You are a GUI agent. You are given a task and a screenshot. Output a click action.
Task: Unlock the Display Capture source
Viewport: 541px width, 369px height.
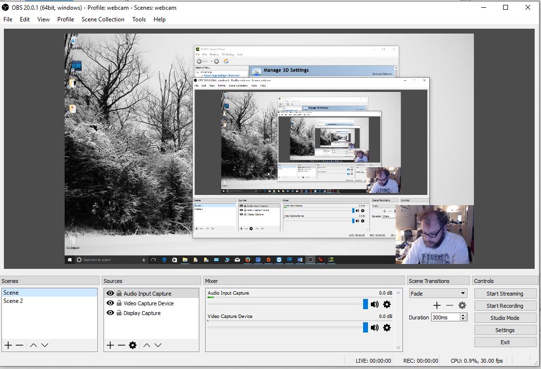pos(119,313)
